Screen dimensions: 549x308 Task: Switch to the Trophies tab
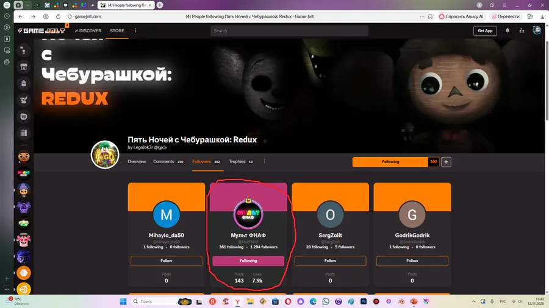(241, 161)
